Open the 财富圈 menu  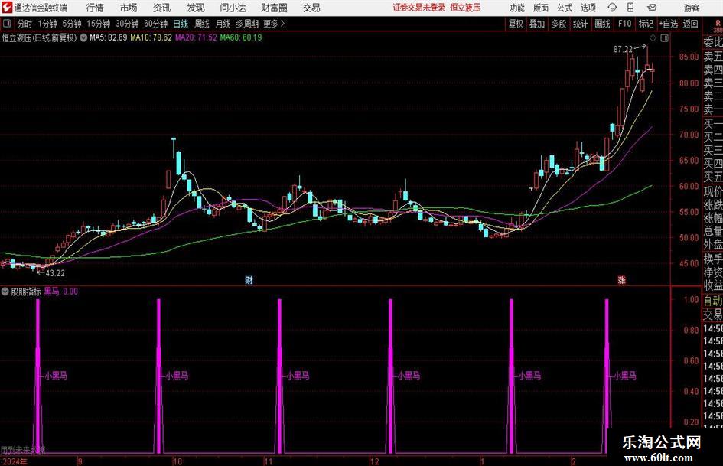(274, 8)
